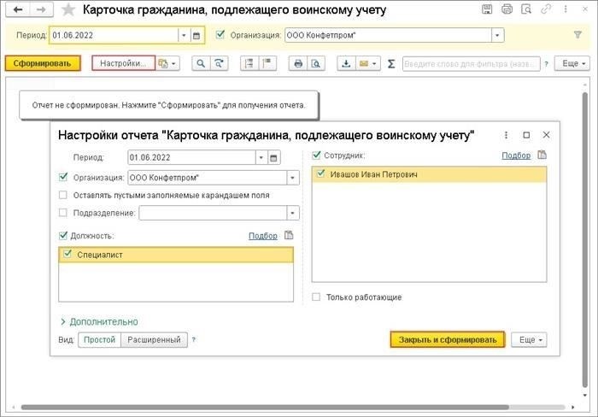Click the Настройки... button
The width and height of the screenshot is (598, 417).
click(x=123, y=63)
